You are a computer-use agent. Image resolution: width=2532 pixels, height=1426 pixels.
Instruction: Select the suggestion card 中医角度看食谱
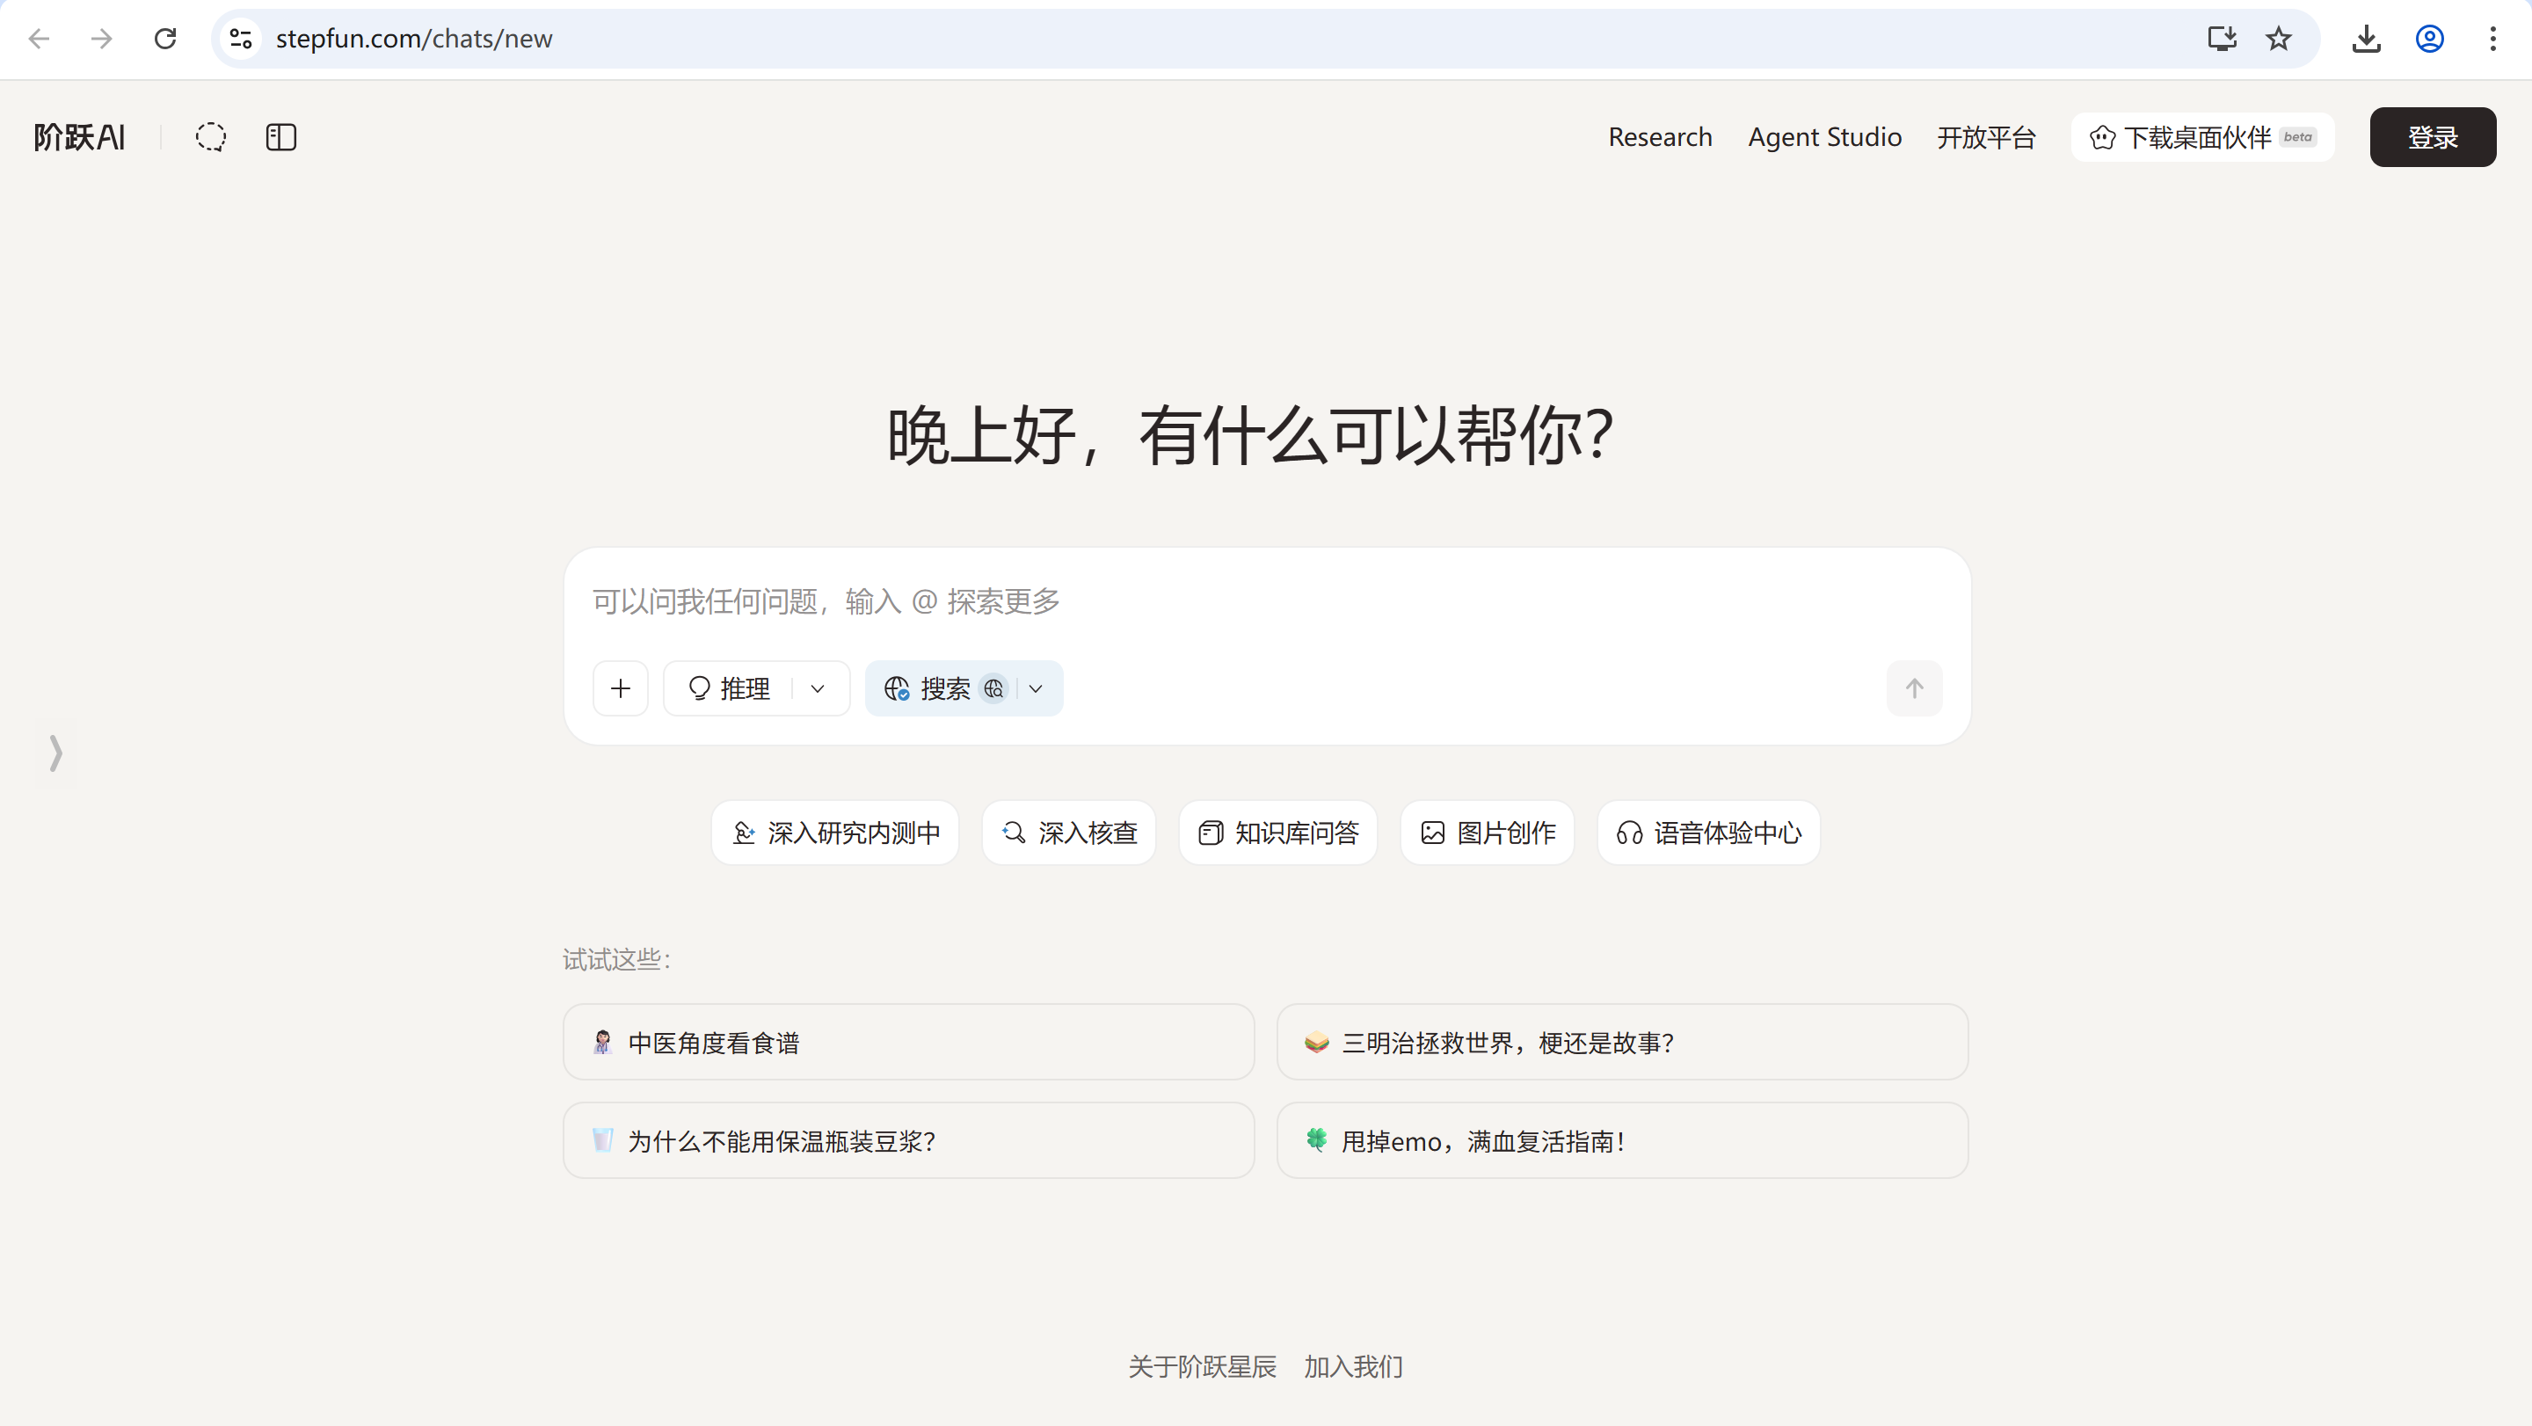pos(907,1042)
